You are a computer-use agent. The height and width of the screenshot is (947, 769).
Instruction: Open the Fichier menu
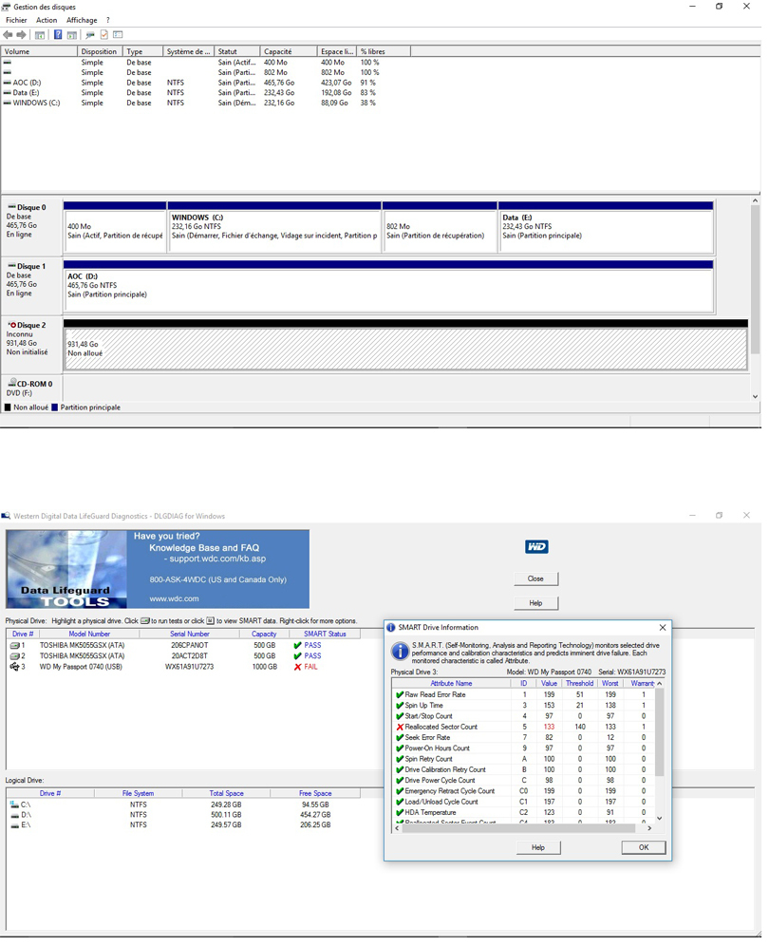pos(16,20)
